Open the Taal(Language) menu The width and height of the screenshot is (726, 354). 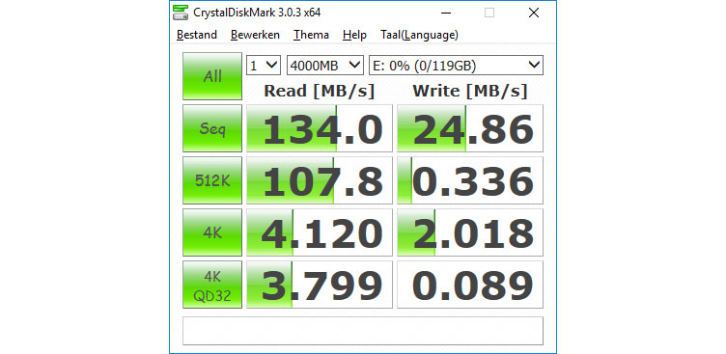[420, 35]
